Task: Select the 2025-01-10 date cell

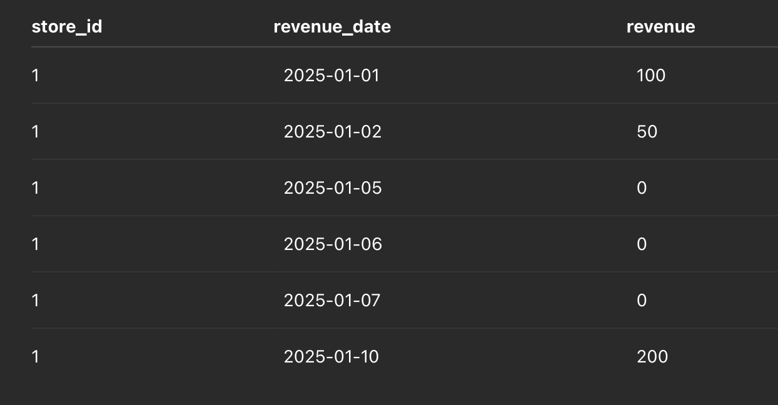Action: [331, 357]
